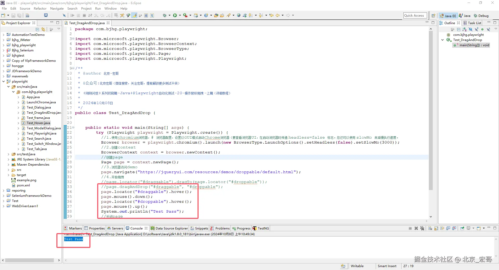499x270 pixels.
Task: Run the program with the green Run icon
Action: [x=175, y=15]
